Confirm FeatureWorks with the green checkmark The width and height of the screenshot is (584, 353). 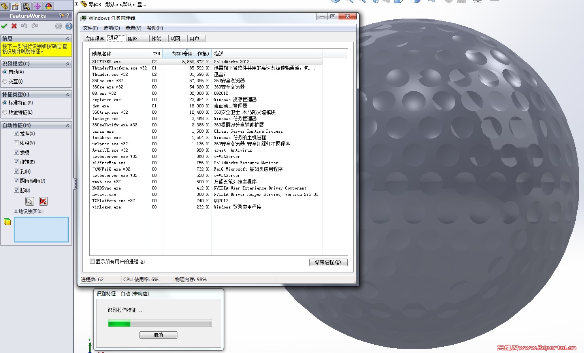coord(4,26)
